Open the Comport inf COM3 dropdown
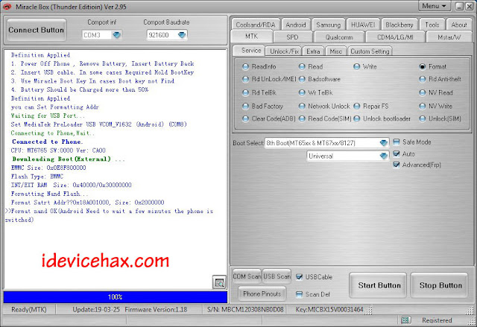This screenshot has width=477, height=327. (117, 35)
